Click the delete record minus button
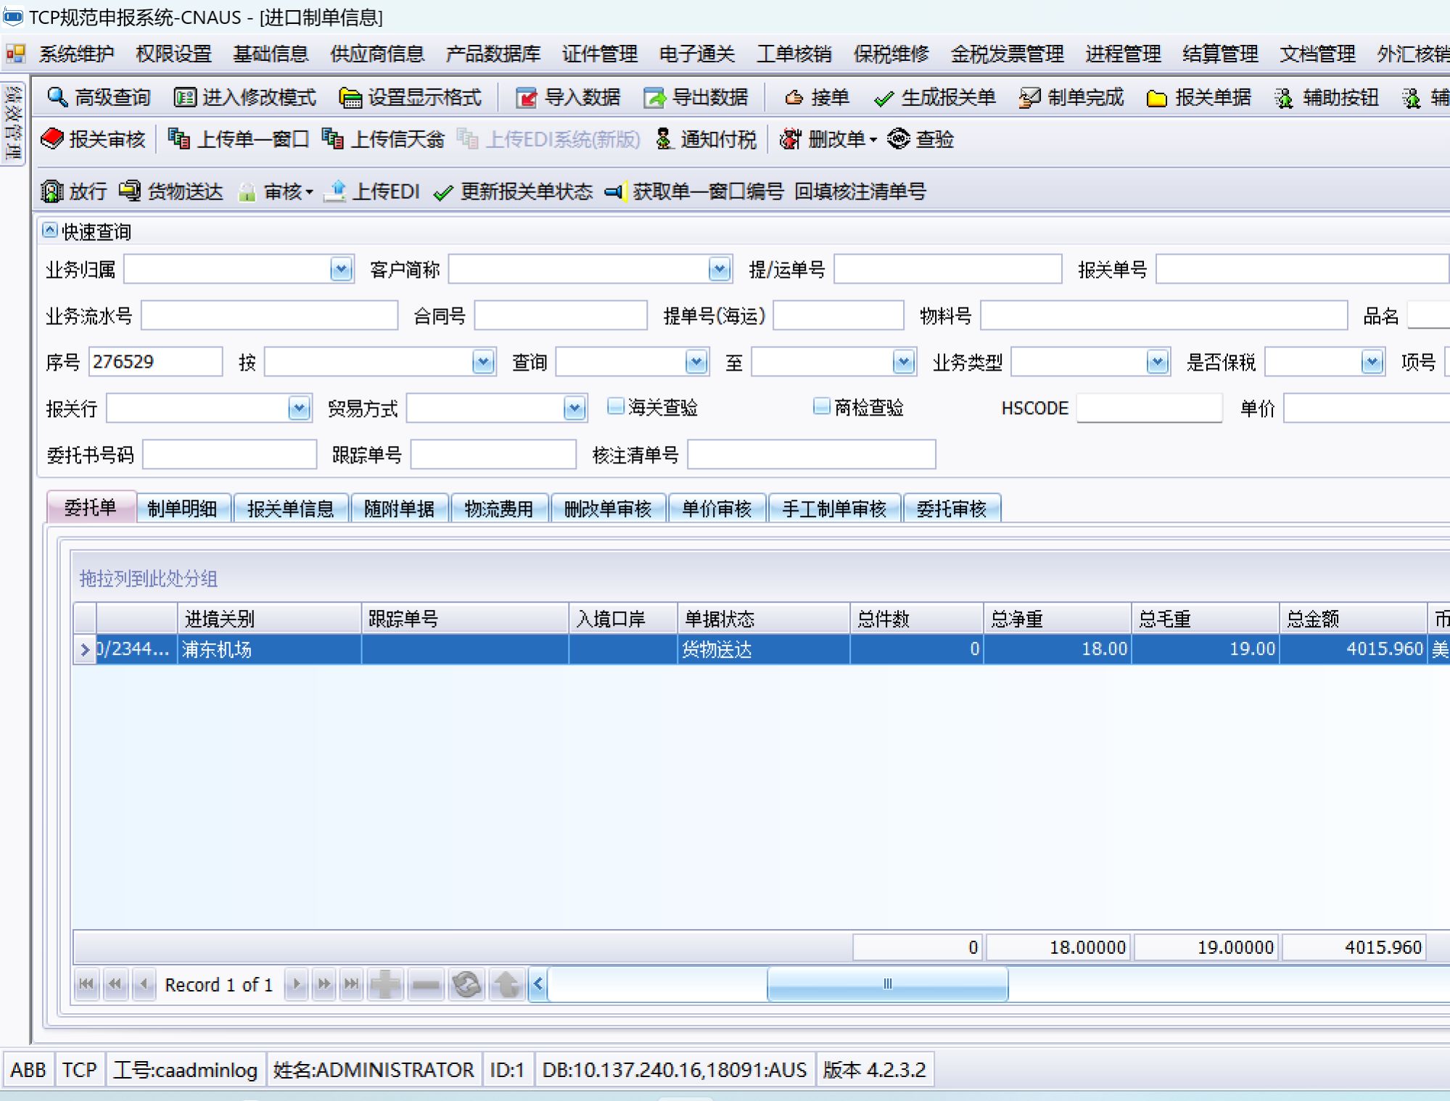This screenshot has height=1101, width=1450. tap(426, 984)
